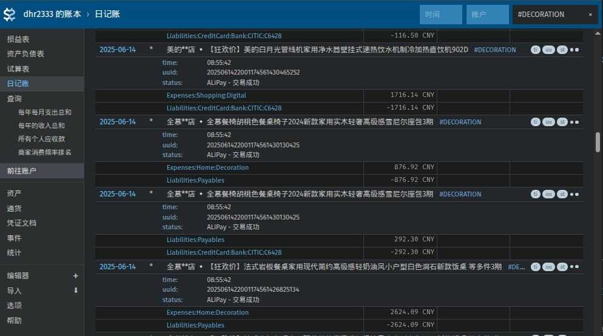Click the 'ti' badge on the 法式岩板餐桌 entry
The width and height of the screenshot is (603, 336).
click(536, 267)
